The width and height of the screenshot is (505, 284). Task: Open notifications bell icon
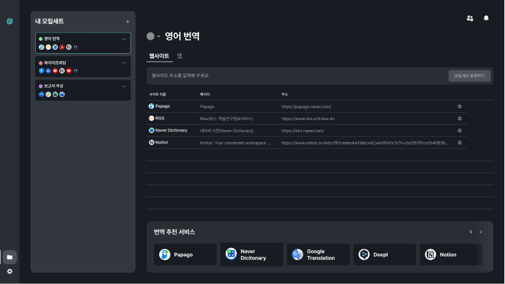(x=486, y=18)
